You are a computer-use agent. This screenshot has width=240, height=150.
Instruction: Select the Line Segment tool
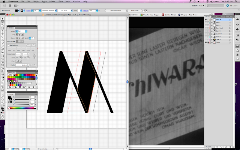click(x=3, y=37)
